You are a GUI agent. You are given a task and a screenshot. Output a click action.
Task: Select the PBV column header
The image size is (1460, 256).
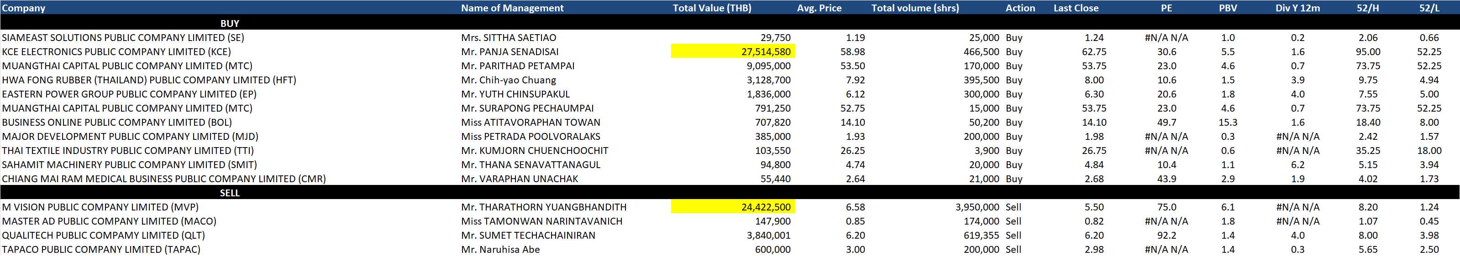point(1228,8)
